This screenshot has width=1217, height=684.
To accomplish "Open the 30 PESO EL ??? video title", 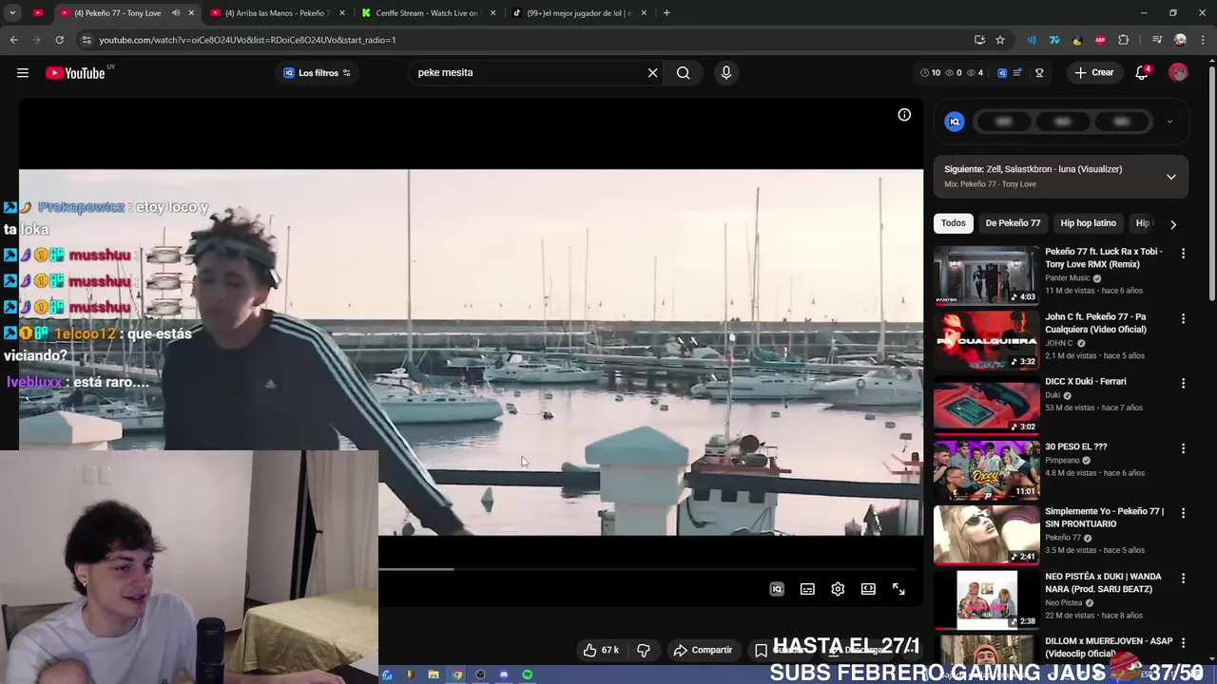I will click(x=1075, y=446).
